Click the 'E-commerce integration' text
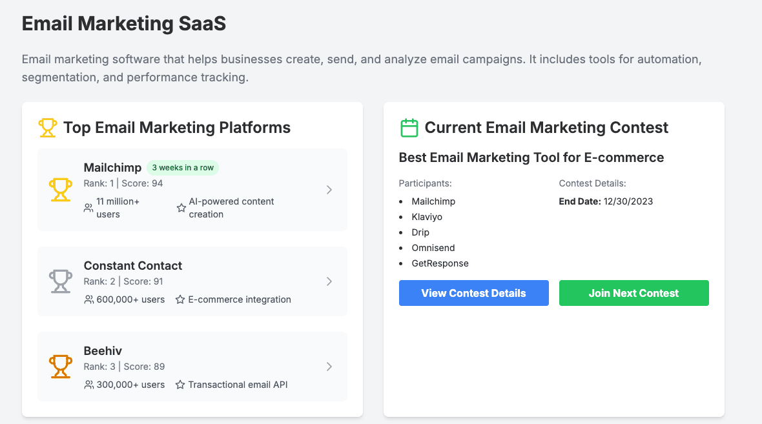Viewport: 762px width, 424px height. click(x=240, y=299)
